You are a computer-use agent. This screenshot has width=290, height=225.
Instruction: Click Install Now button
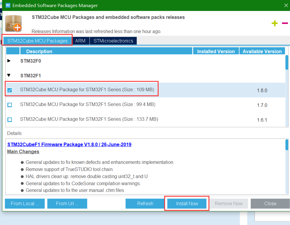pyautogui.click(x=187, y=203)
